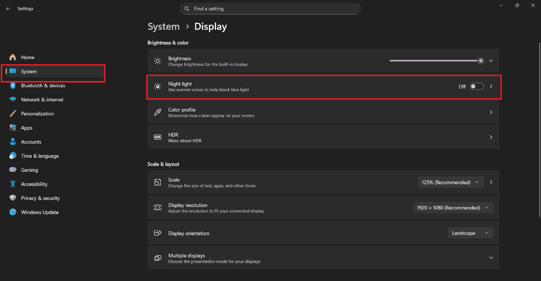Change Display orientation via the Landscape dropdown
This screenshot has width=541, height=281.
point(470,232)
